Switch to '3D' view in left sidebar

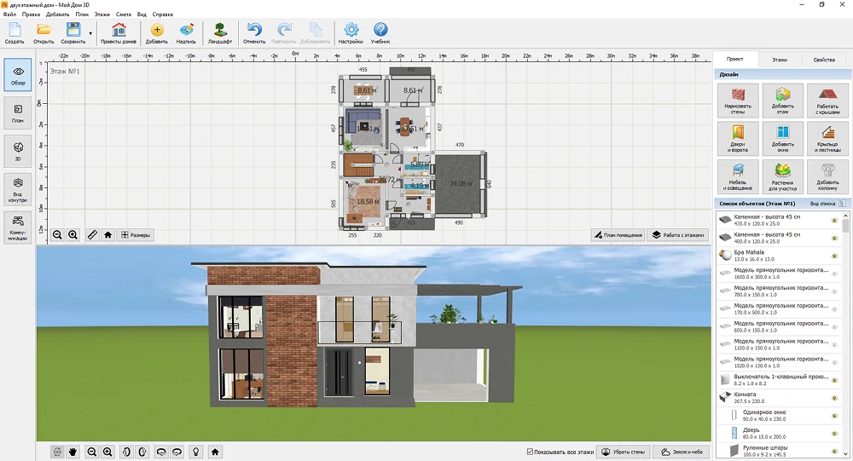[18, 150]
